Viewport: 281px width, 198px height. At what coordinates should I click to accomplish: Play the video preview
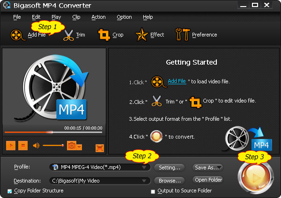pos(11,146)
